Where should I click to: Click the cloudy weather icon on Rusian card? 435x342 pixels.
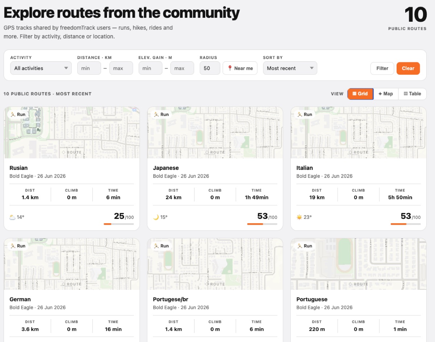(x=12, y=217)
